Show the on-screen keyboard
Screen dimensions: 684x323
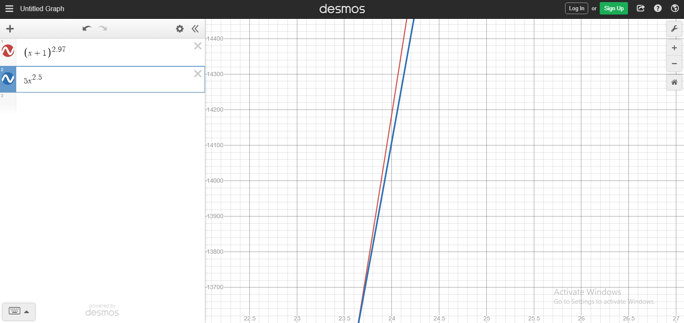pos(19,311)
